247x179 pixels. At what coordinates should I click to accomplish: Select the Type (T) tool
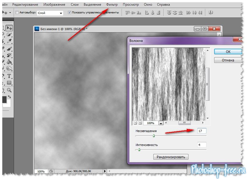point(9,76)
